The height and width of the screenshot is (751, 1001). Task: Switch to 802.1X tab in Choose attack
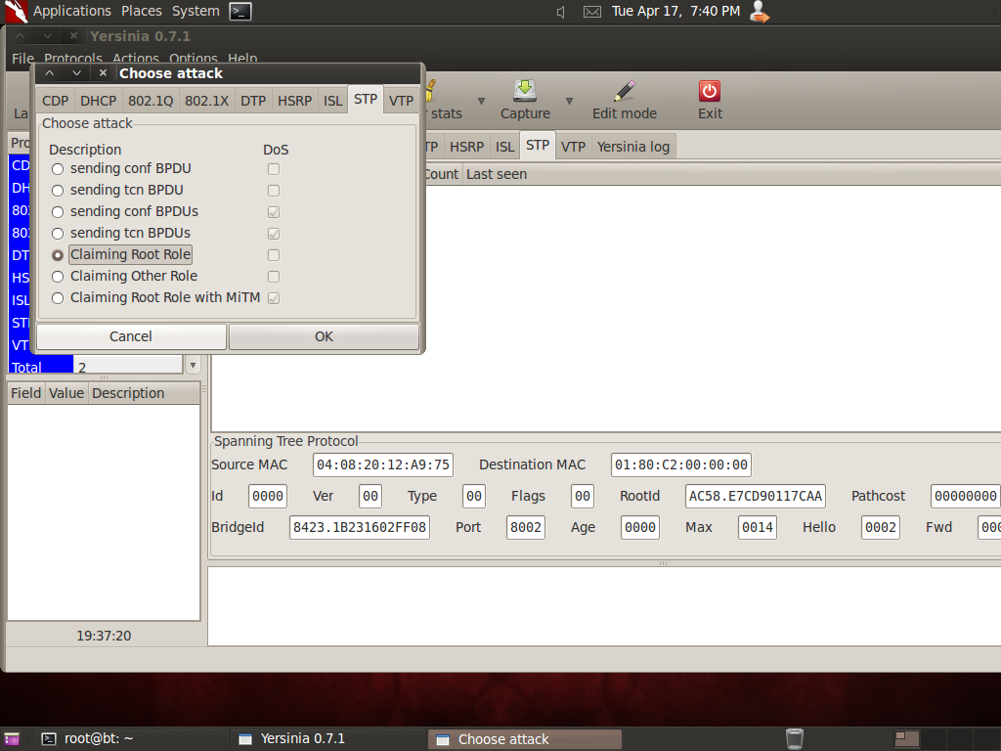[x=207, y=101]
